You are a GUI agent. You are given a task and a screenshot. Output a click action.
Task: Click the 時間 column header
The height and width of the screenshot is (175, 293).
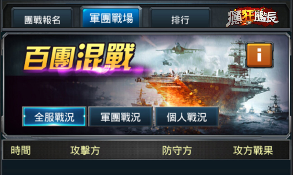coord(21,150)
